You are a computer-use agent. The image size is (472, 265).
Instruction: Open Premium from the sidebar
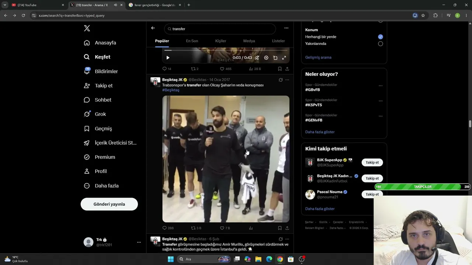[99, 157]
